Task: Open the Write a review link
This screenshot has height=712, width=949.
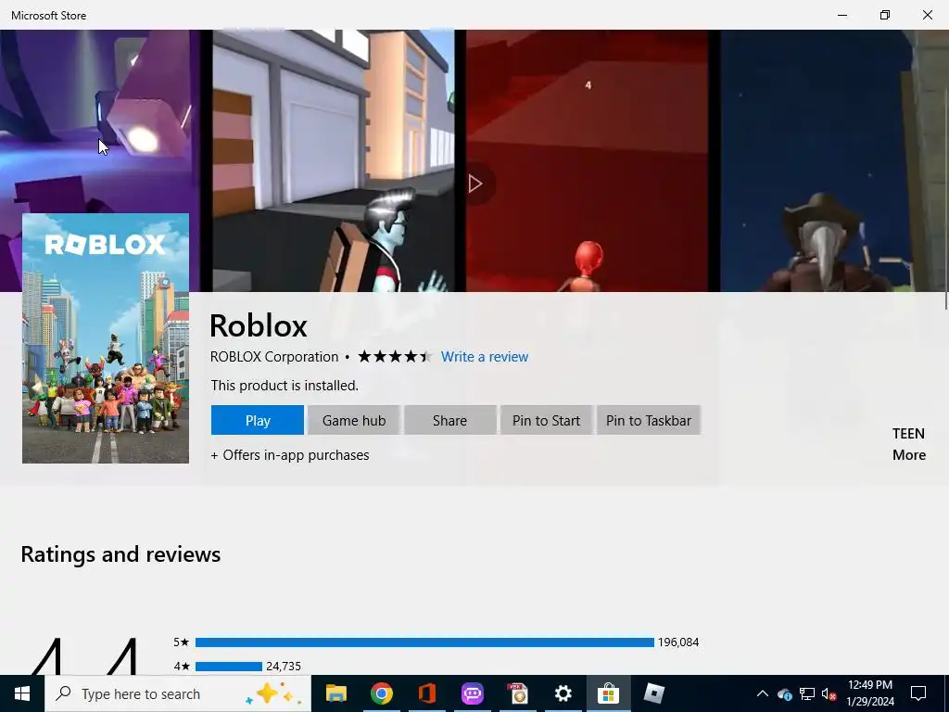Action: (484, 357)
